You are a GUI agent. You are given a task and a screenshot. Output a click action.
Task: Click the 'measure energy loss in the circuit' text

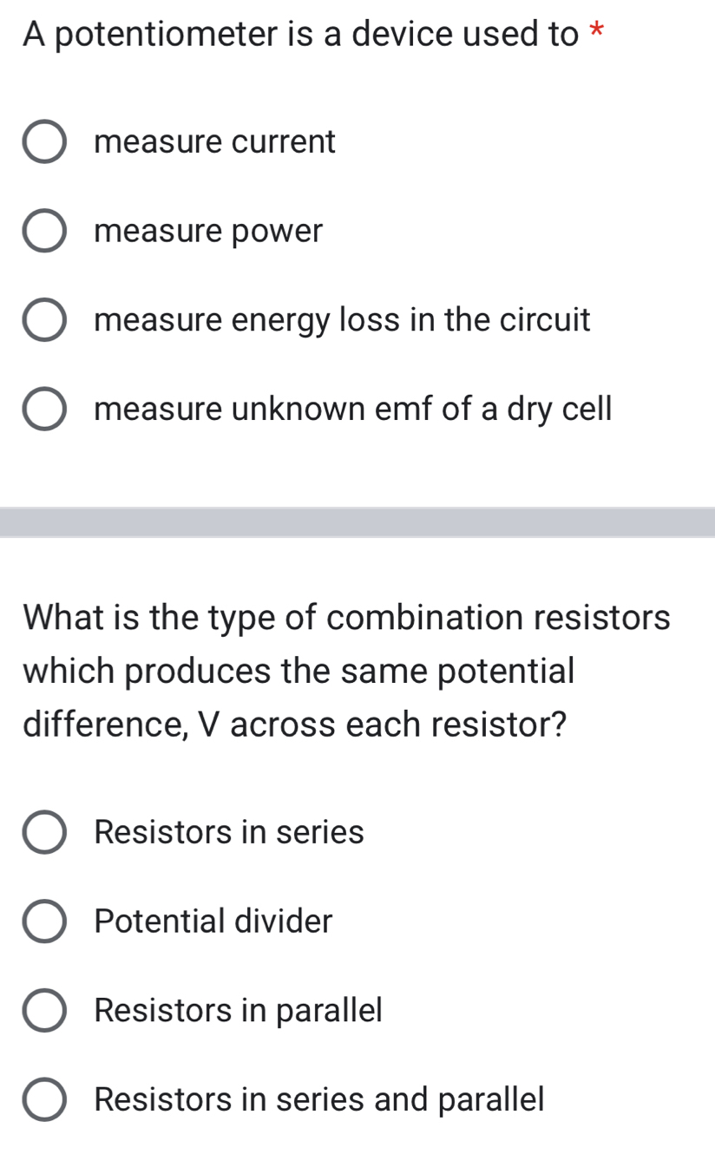(342, 320)
